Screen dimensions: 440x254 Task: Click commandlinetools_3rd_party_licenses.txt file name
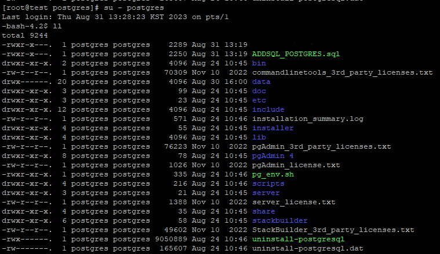point(343,72)
